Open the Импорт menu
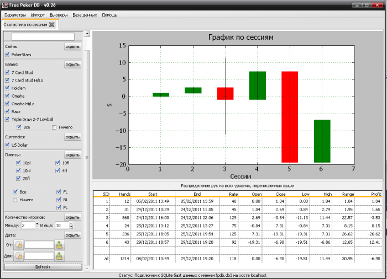Screen dimensions: 387x279 [x=38, y=15]
